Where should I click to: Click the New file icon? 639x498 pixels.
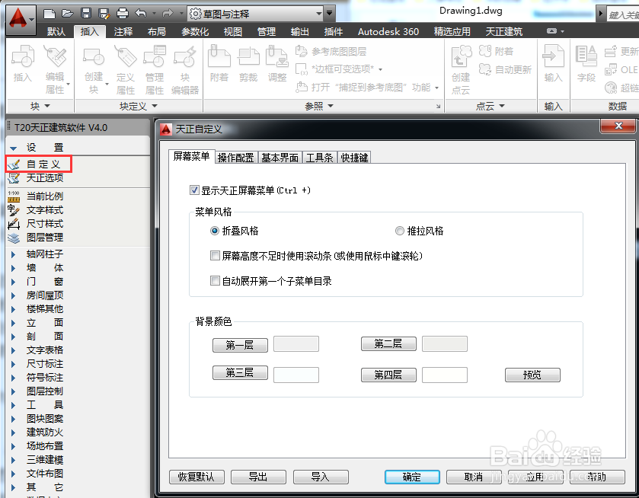click(50, 14)
